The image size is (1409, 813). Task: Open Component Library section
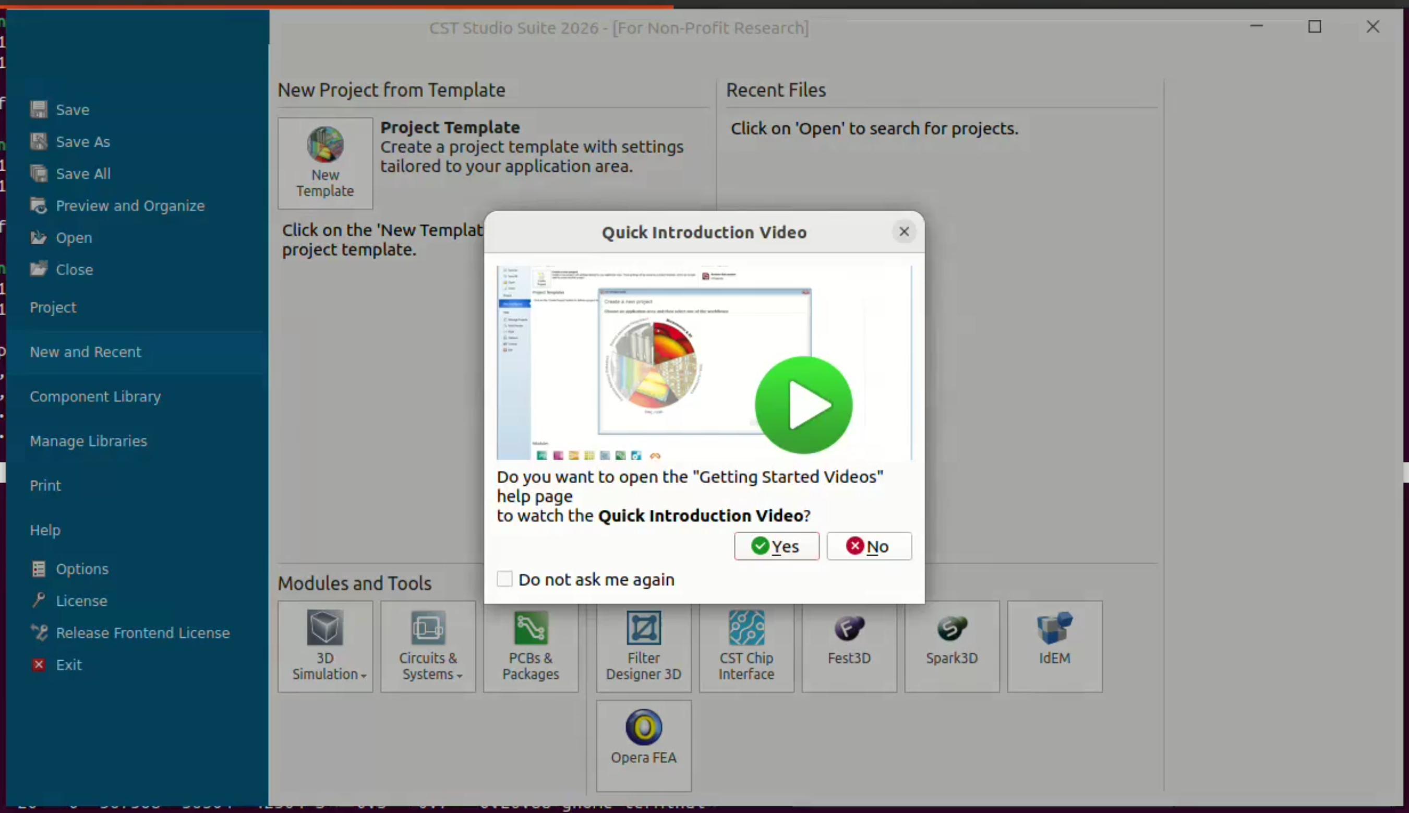coord(95,396)
